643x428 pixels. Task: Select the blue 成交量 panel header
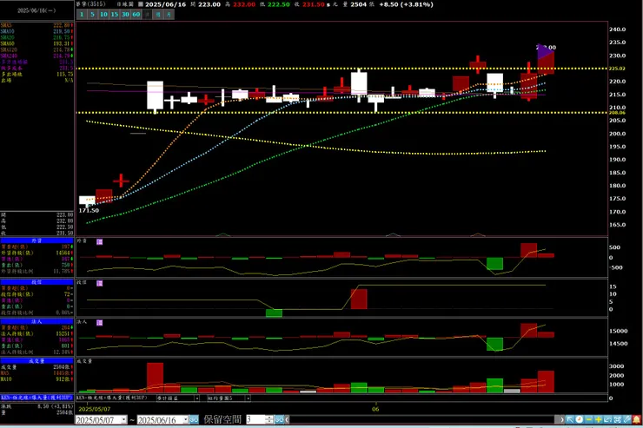(x=36, y=361)
